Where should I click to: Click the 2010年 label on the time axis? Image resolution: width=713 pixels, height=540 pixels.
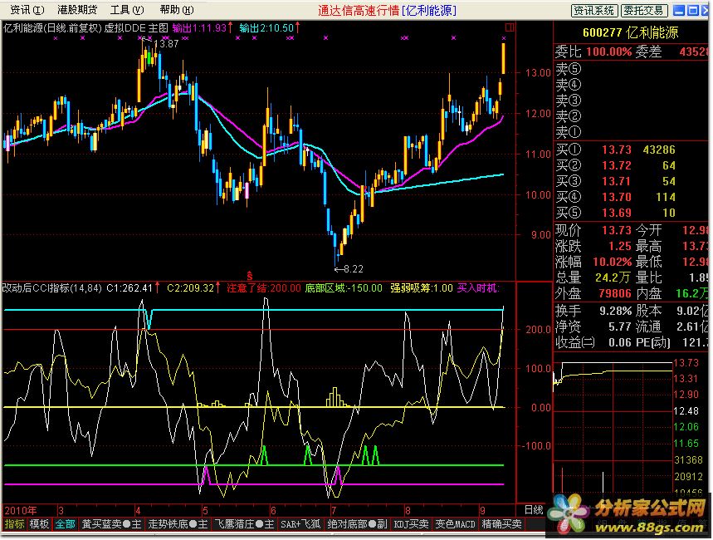point(21,510)
